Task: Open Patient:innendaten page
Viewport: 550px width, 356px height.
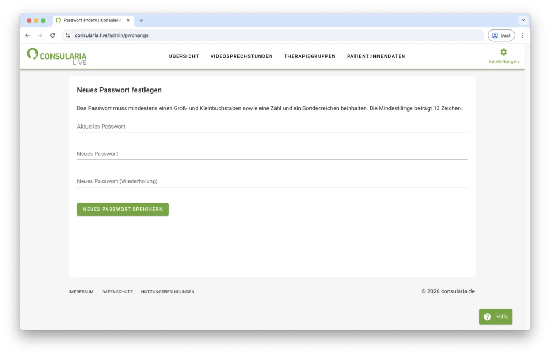Action: point(376,56)
